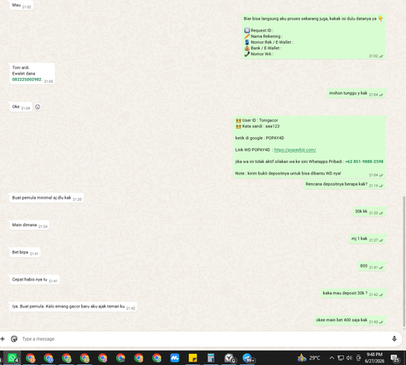Screen dimensions: 406x365
Task: Open the attach plus button
Action: [2, 339]
